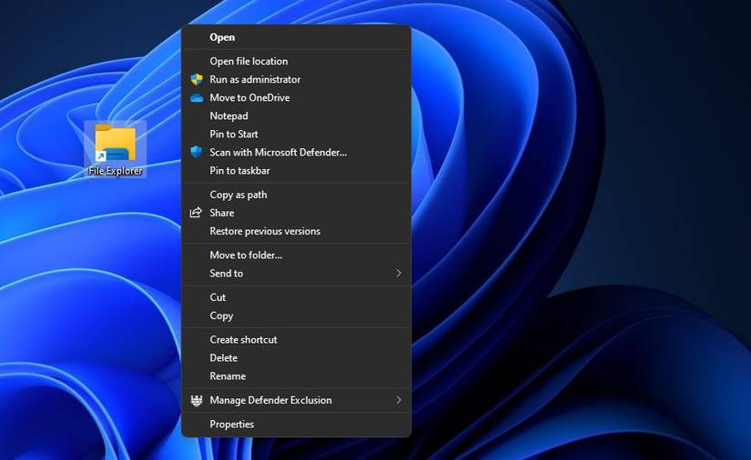Expand the Send to submenu arrow
Viewport: 751px width, 460px height.
coord(398,273)
